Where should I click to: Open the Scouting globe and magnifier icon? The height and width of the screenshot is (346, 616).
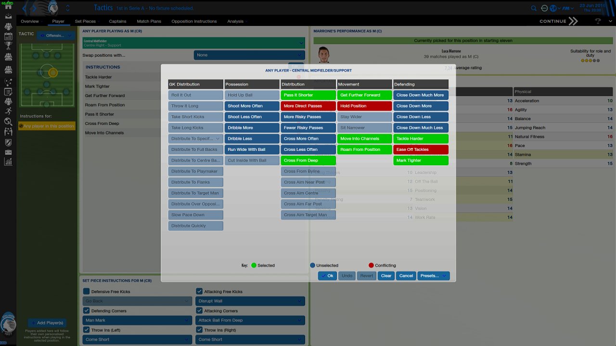tap(8, 122)
